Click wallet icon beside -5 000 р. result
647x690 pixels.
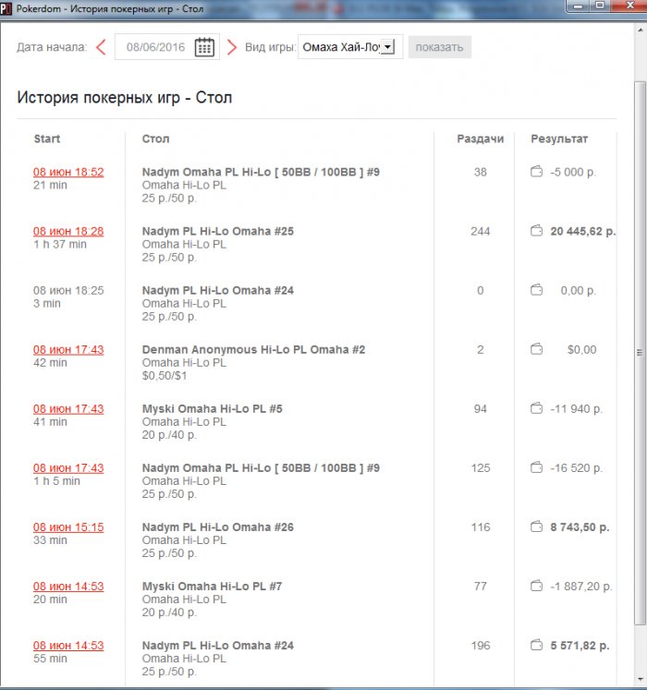click(536, 172)
